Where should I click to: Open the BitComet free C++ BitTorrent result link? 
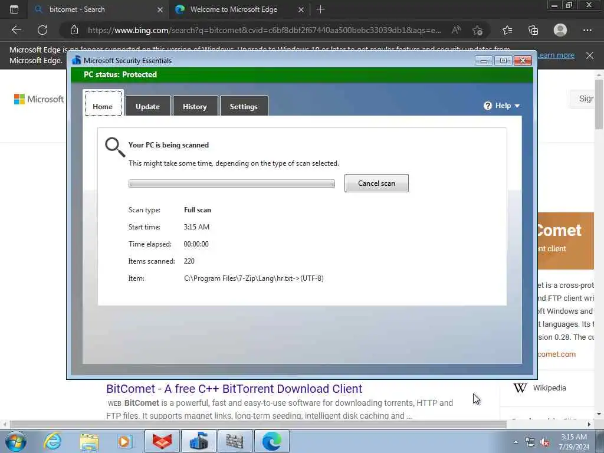coord(234,389)
